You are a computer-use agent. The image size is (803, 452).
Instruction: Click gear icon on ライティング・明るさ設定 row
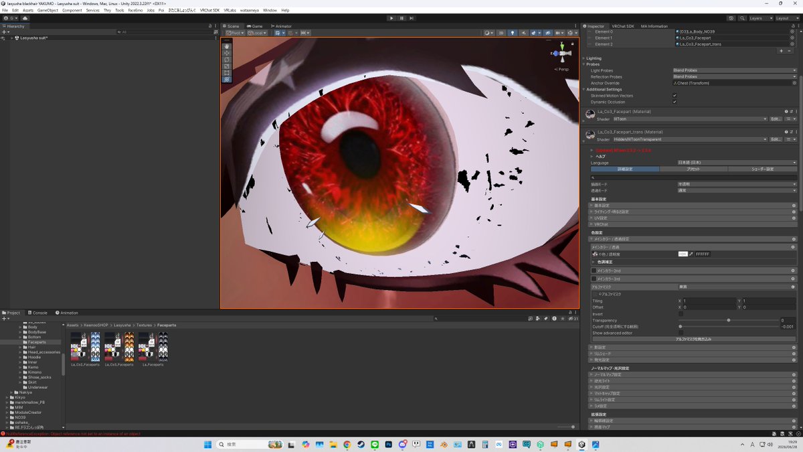(792, 212)
